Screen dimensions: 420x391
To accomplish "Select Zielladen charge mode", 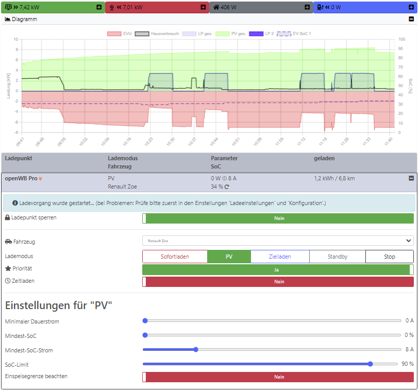I will click(x=280, y=257).
